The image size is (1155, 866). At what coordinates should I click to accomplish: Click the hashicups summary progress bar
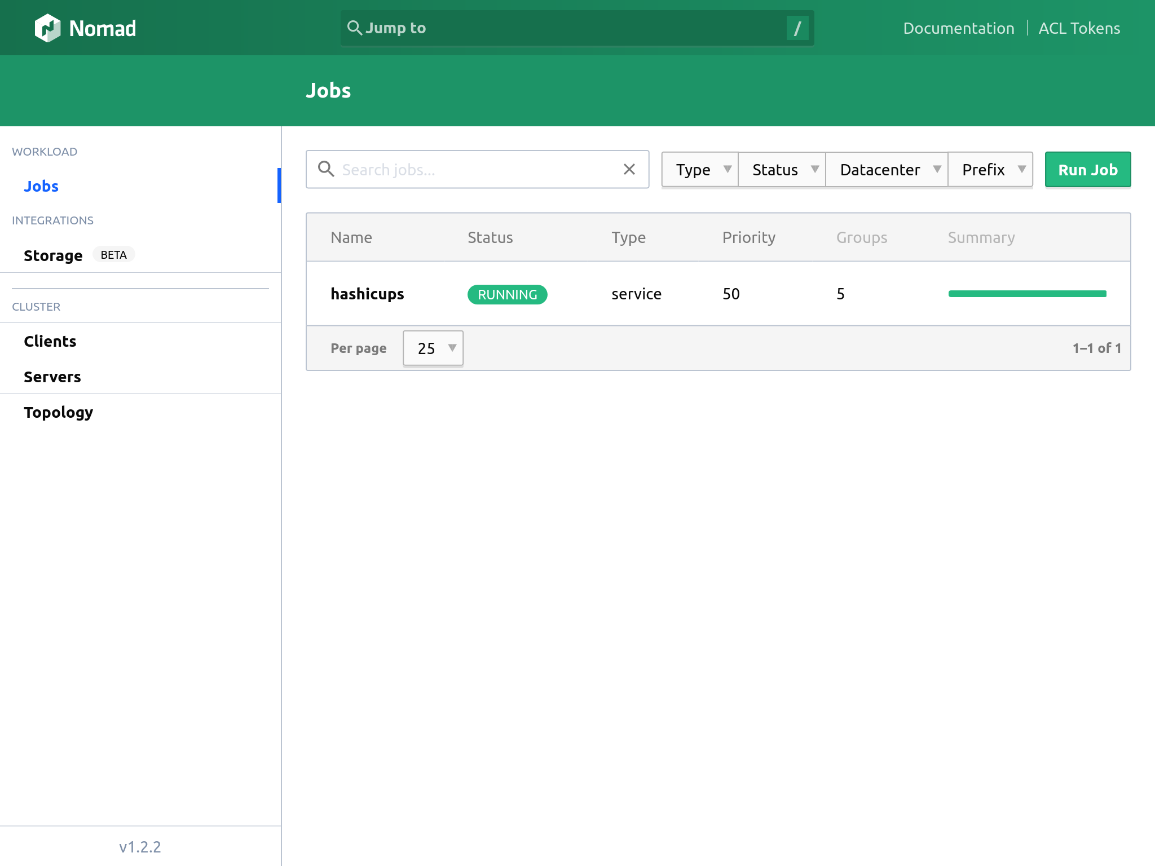point(1028,294)
